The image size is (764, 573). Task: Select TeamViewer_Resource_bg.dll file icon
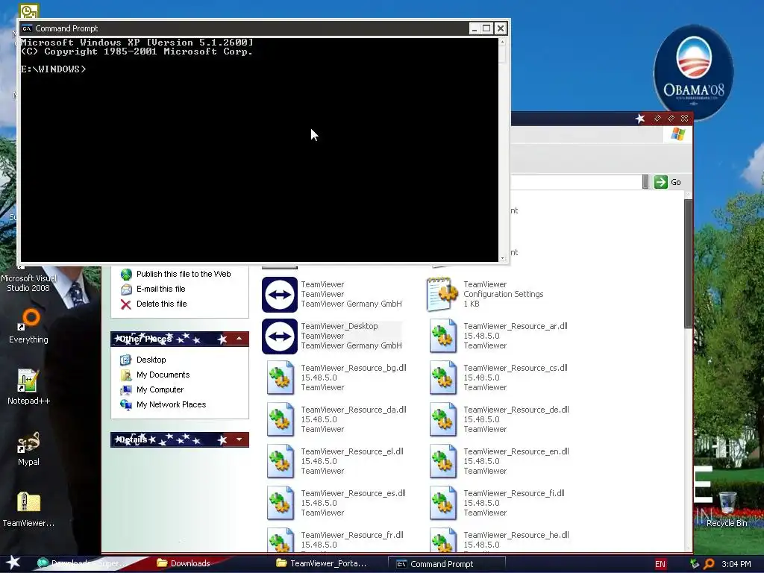(281, 378)
